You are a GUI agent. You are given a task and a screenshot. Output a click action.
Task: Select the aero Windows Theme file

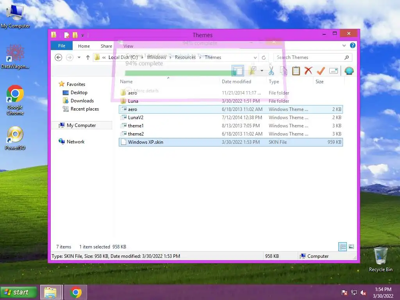(x=230, y=109)
